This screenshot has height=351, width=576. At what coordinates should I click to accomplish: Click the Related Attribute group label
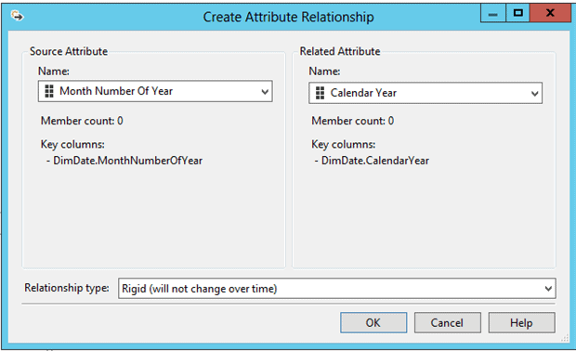(340, 51)
